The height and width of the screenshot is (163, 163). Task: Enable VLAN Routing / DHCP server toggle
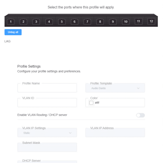click(x=140, y=115)
